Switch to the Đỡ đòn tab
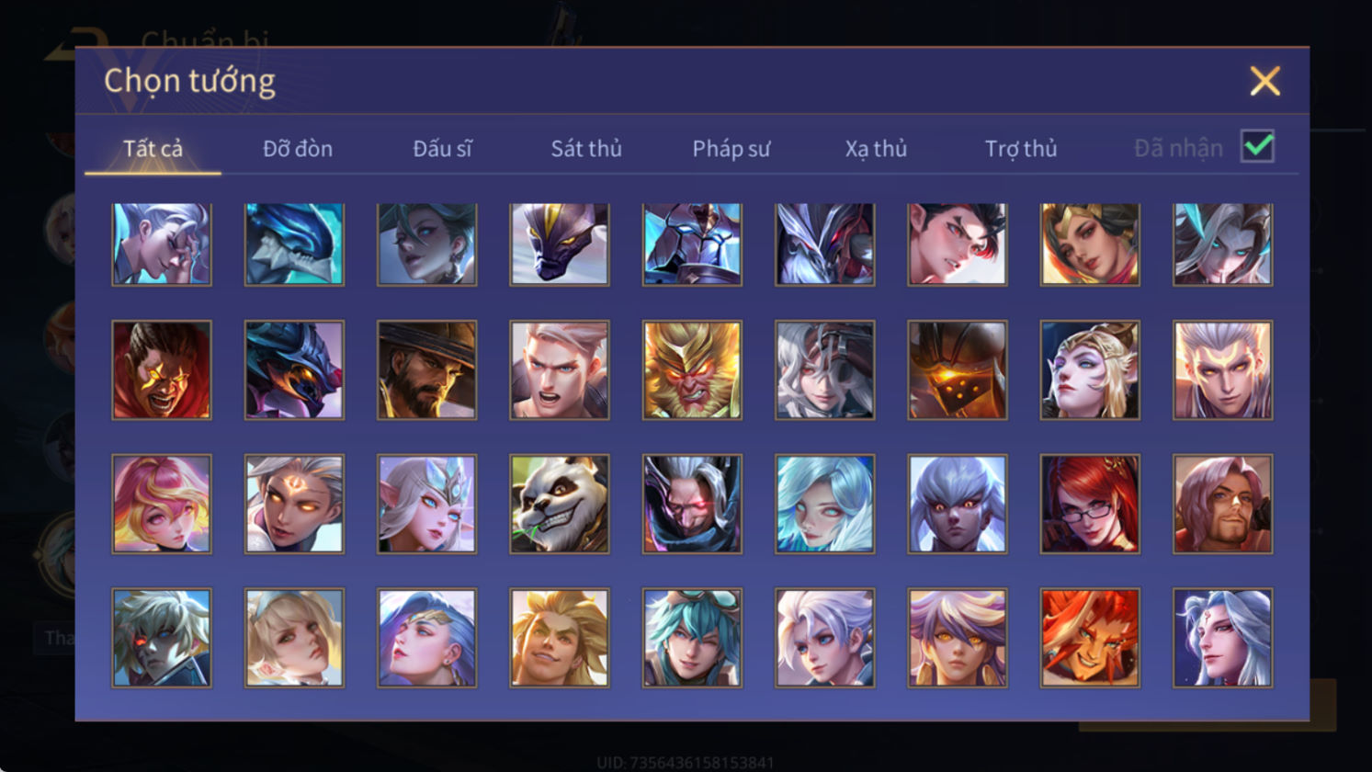 (x=298, y=149)
